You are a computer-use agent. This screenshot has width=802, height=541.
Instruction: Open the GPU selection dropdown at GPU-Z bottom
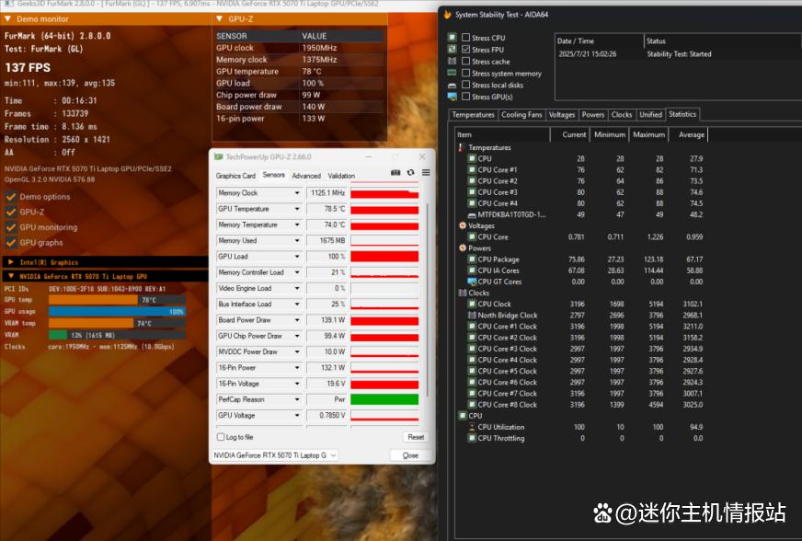coord(275,455)
